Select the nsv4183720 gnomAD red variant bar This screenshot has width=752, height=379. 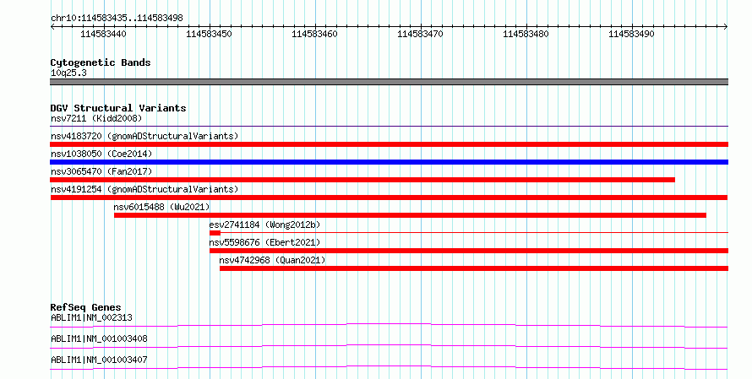(x=389, y=144)
